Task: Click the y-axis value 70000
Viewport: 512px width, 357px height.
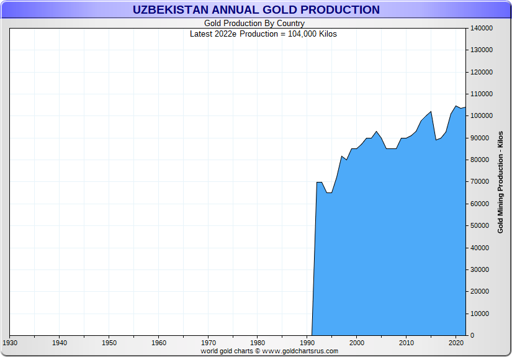Action: coord(480,181)
